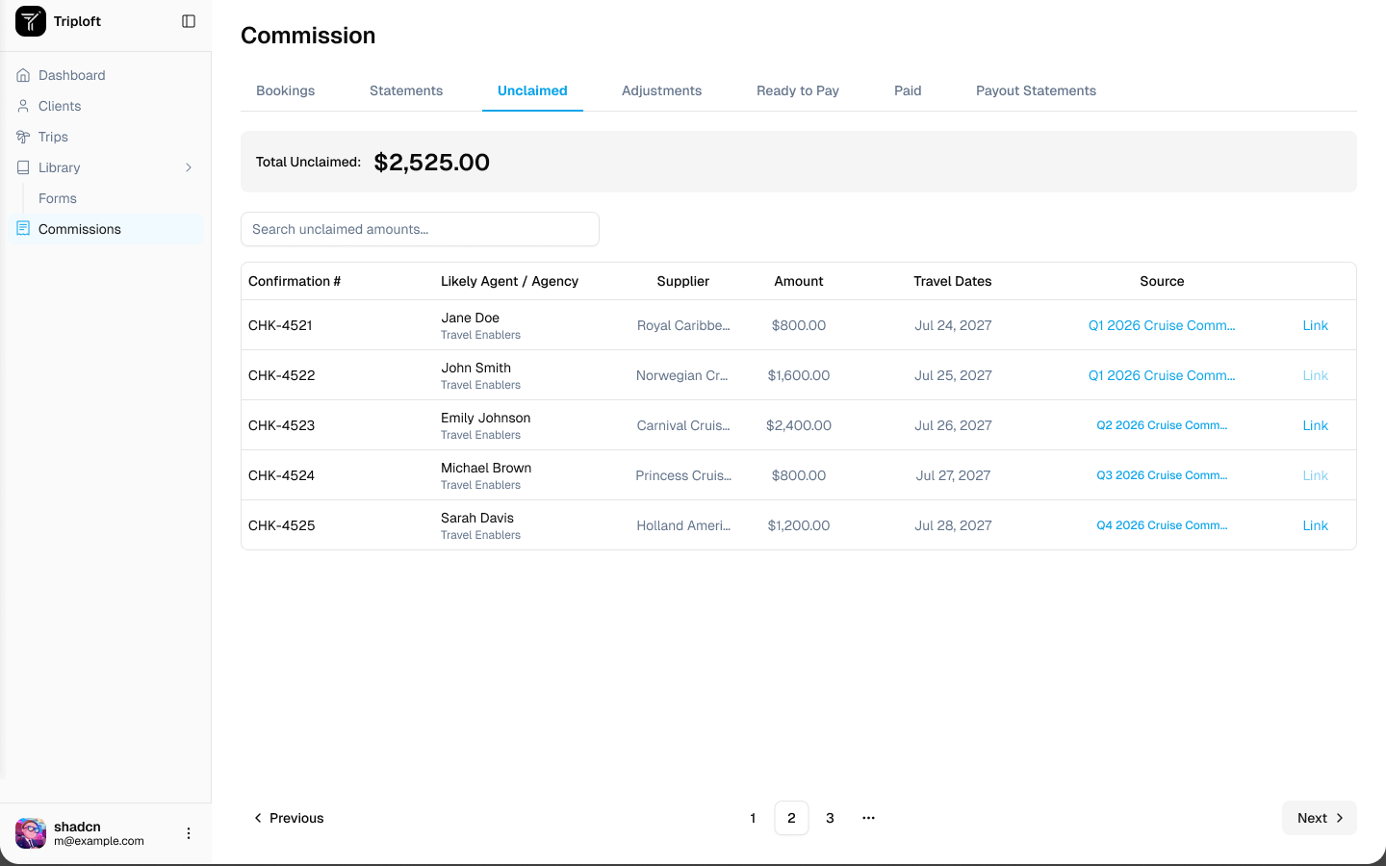1386x866 pixels.
Task: Open the Payout Statements tab
Action: point(1036,90)
